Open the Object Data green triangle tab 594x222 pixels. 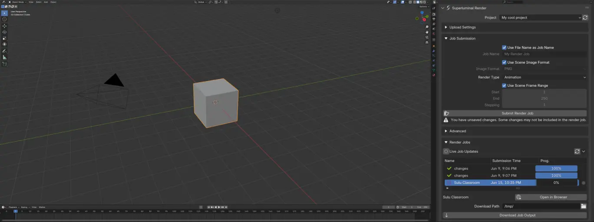434,70
